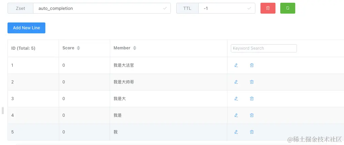Click the panel resize handle at left edge
The image size is (344, 145).
click(3, 111)
